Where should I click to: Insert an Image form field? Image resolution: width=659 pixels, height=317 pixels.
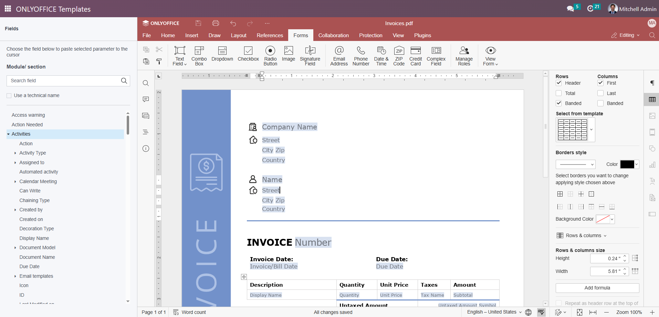point(289,54)
